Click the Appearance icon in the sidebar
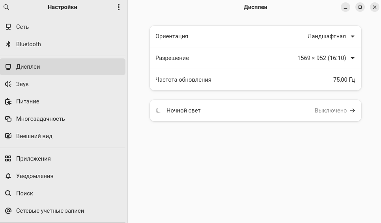 pyautogui.click(x=8, y=136)
